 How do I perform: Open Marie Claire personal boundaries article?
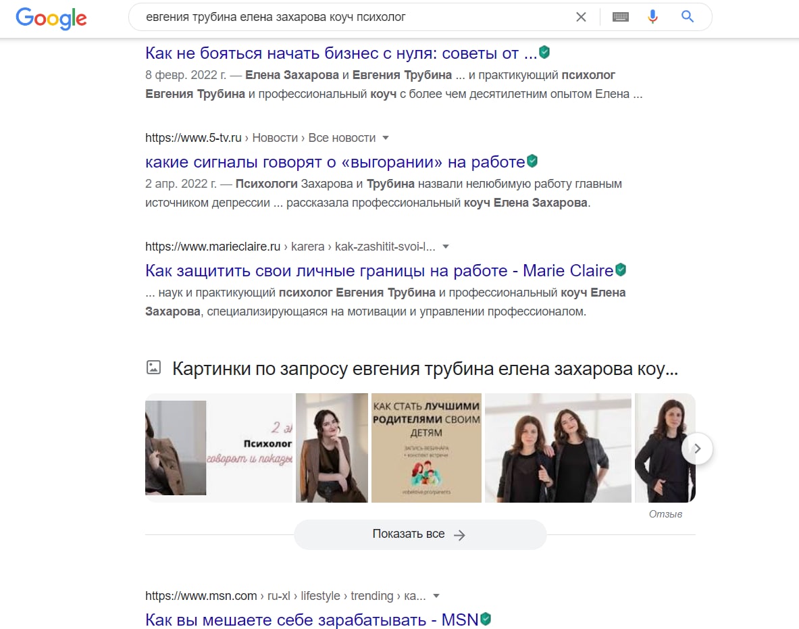pos(379,270)
